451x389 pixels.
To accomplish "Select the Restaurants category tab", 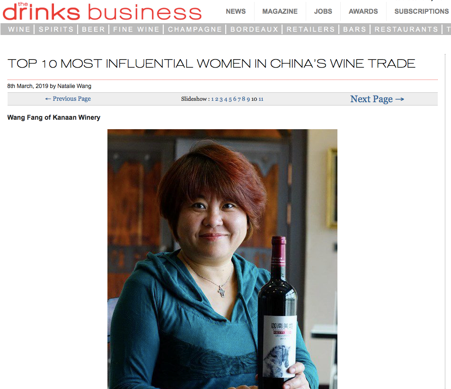I will pyautogui.click(x=406, y=29).
